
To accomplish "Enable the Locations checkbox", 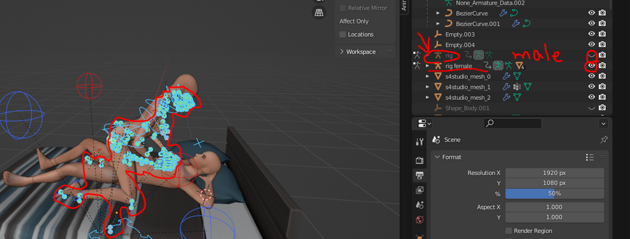I will pos(342,35).
